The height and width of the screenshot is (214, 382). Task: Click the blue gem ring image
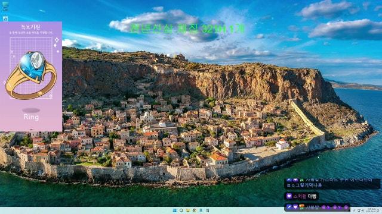coord(31,75)
